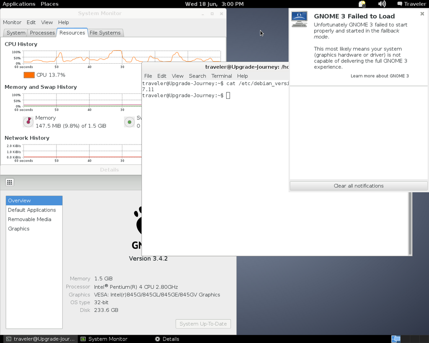The width and height of the screenshot is (429, 343).
Task: Select Overview in Details sidebar
Action: pyautogui.click(x=34, y=201)
